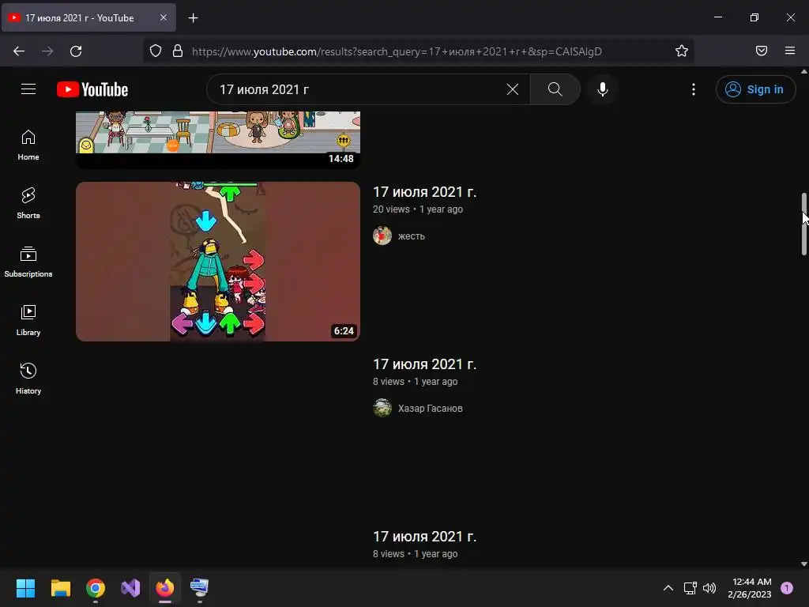Open the video title with 20 views
The height and width of the screenshot is (607, 809).
(x=424, y=192)
